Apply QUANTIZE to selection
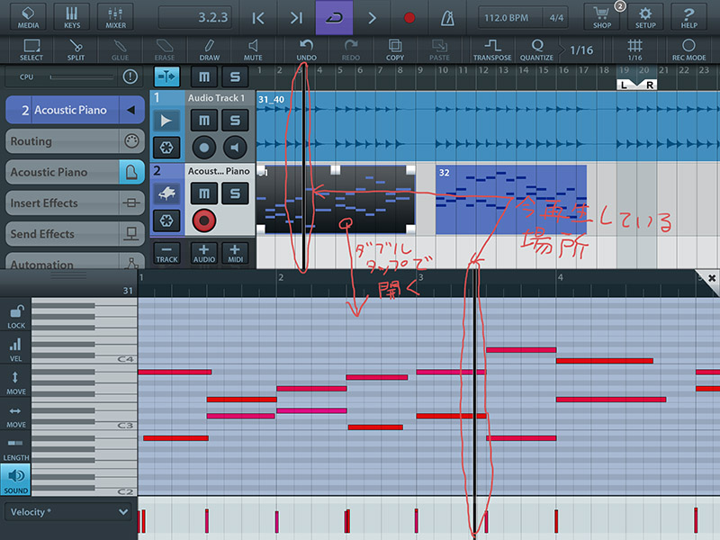Image resolution: width=720 pixels, height=540 pixels. pyautogui.click(x=536, y=49)
